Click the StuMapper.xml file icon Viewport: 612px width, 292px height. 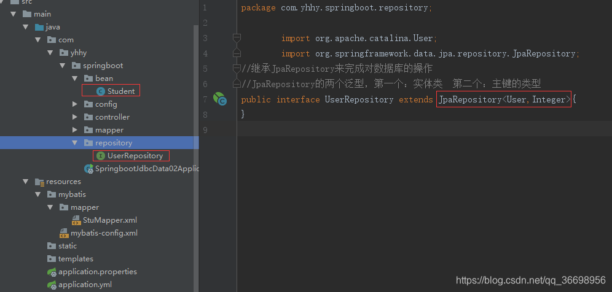tap(76, 220)
